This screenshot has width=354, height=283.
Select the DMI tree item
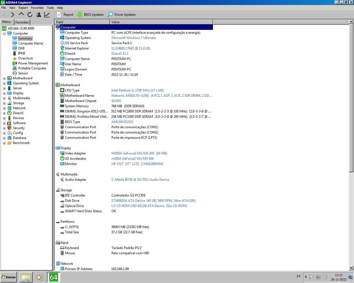coord(21,48)
